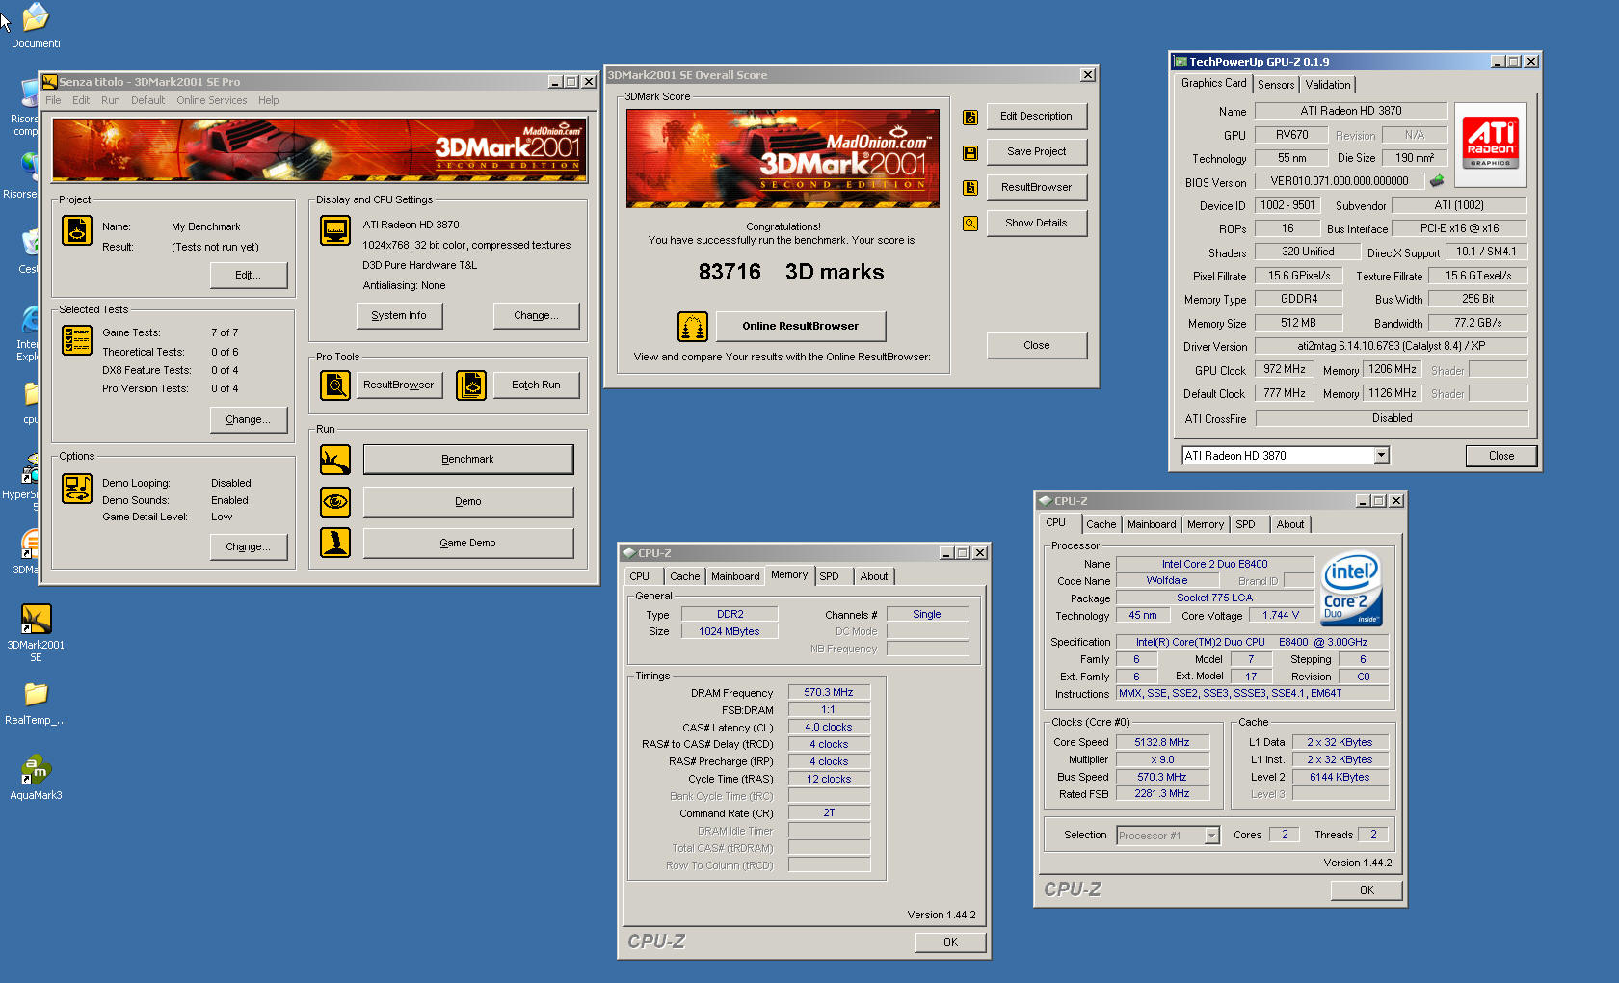Viewport: 1619px width, 983px height.
Task: Click the Online ResultBrowser button
Action: 800,327
